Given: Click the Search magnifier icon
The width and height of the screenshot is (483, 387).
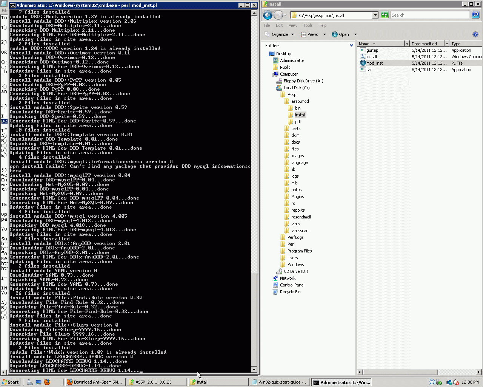Looking at the screenshot, I should (x=475, y=15).
